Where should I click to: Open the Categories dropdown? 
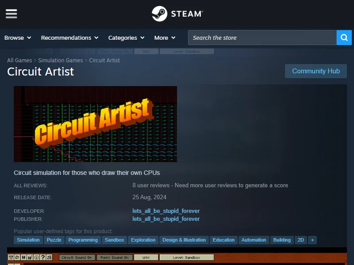126,38
